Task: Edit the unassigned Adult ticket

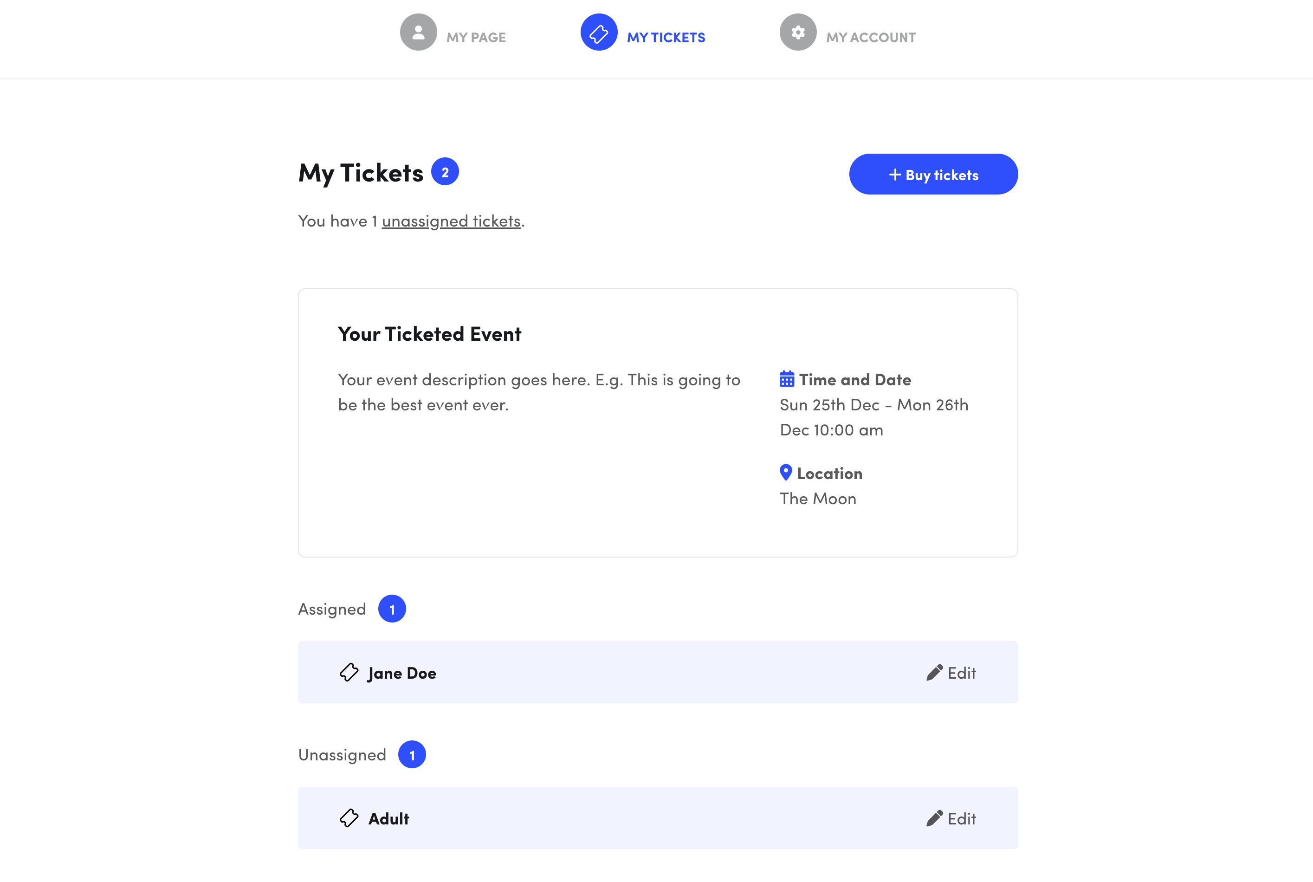Action: 951,818
